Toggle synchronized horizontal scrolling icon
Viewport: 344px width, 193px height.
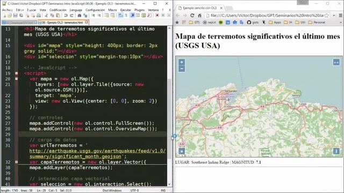pyautogui.click(x=112, y=16)
